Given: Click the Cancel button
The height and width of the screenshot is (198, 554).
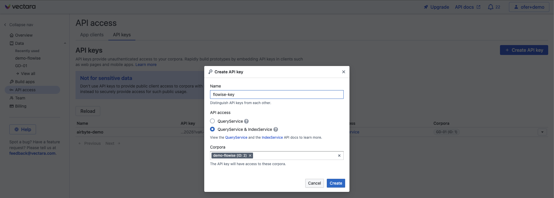Looking at the screenshot, I should click(x=314, y=183).
